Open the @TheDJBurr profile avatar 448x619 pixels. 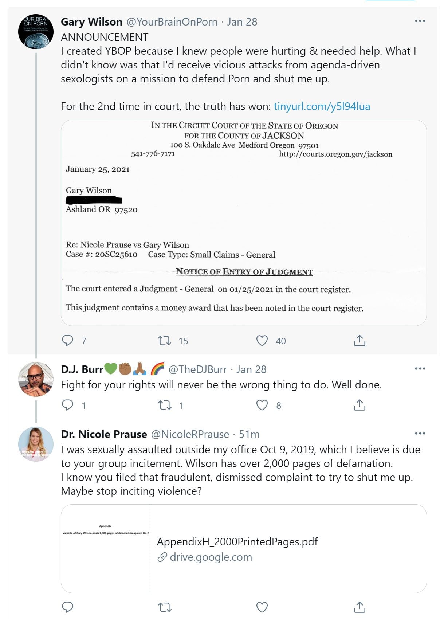(x=36, y=379)
